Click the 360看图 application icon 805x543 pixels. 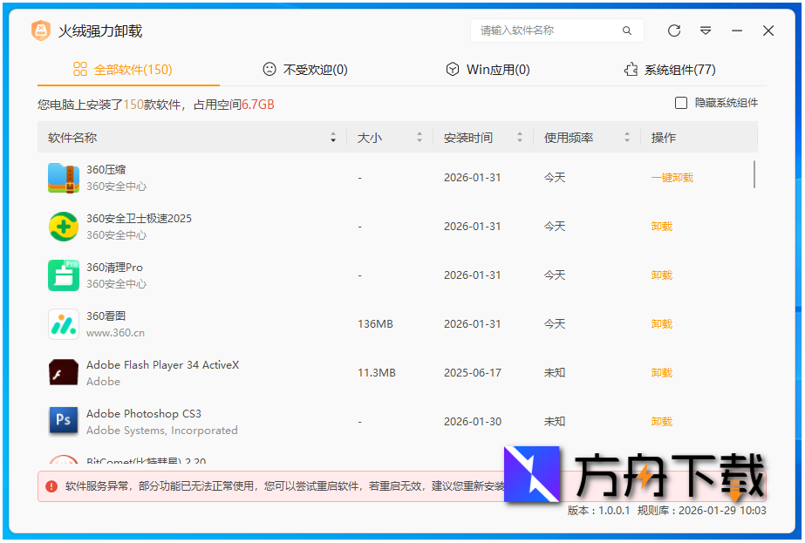[63, 323]
